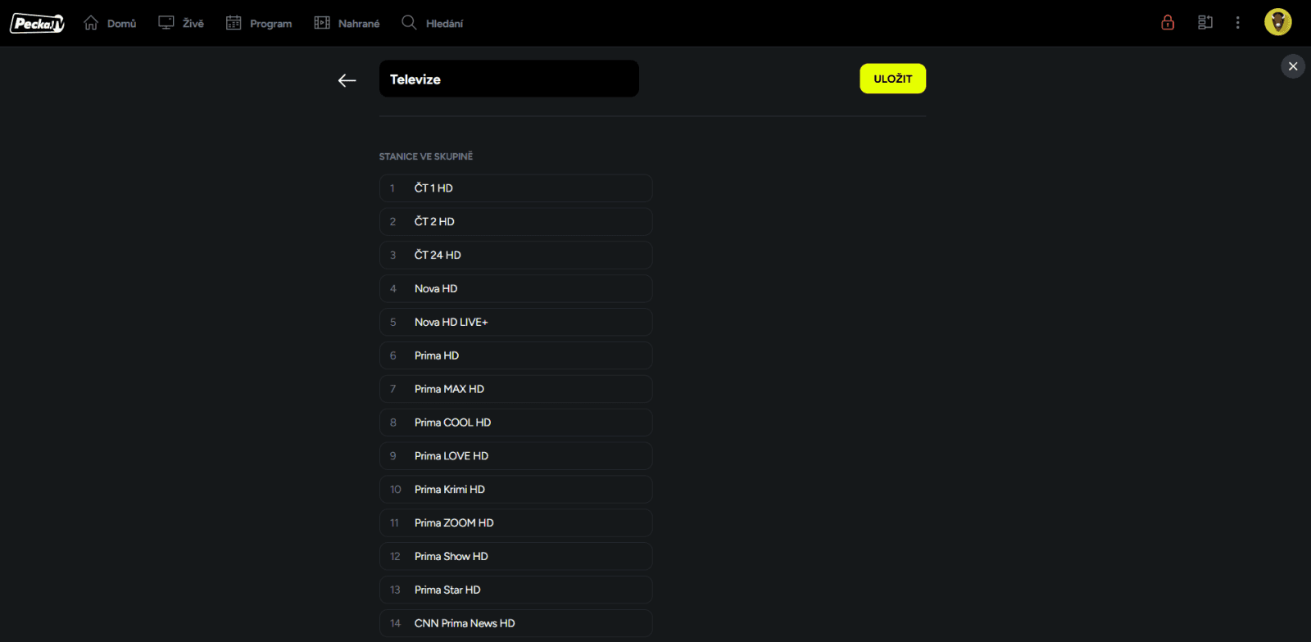Image resolution: width=1311 pixels, height=642 pixels.
Task: Select station row Prima Star HD
Action: tap(515, 590)
